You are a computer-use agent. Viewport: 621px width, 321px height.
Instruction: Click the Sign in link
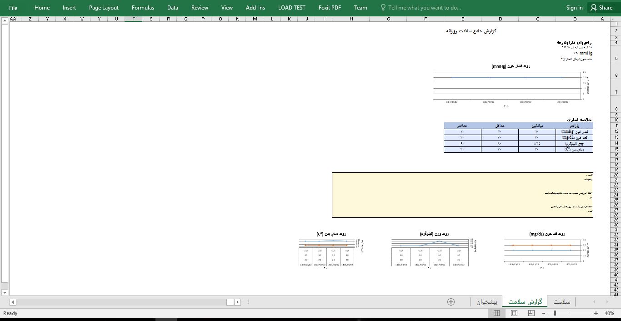pyautogui.click(x=574, y=8)
